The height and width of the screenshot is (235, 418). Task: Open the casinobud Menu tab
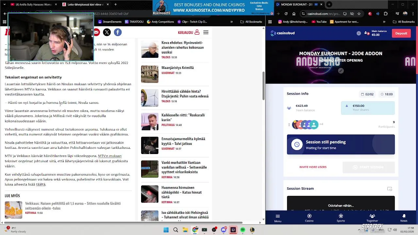click(x=278, y=218)
